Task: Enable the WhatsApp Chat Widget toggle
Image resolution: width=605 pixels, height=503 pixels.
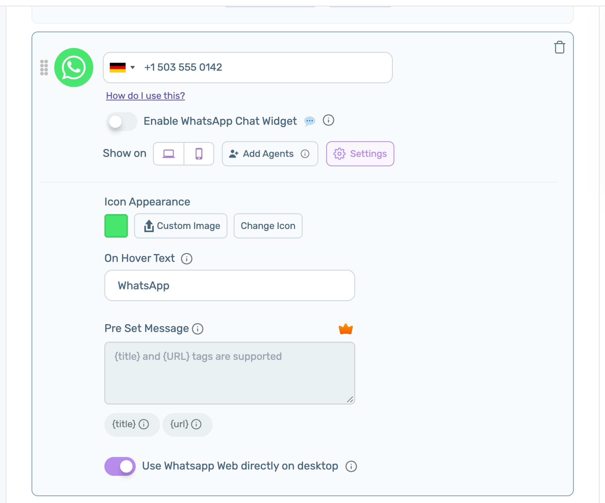Action: tap(121, 121)
